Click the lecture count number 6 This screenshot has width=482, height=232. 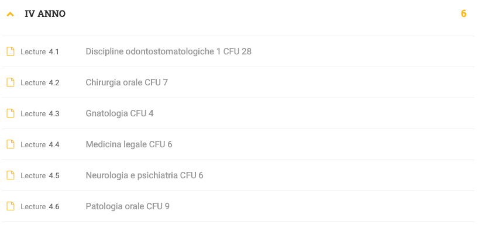click(x=463, y=14)
